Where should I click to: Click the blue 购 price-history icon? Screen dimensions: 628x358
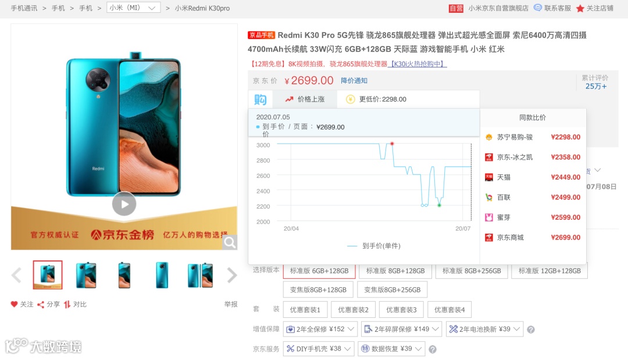pos(261,99)
